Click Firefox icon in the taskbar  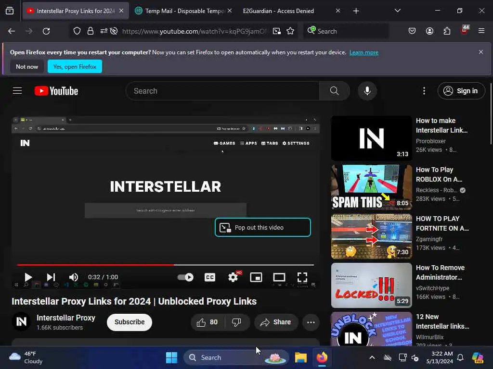click(322, 357)
